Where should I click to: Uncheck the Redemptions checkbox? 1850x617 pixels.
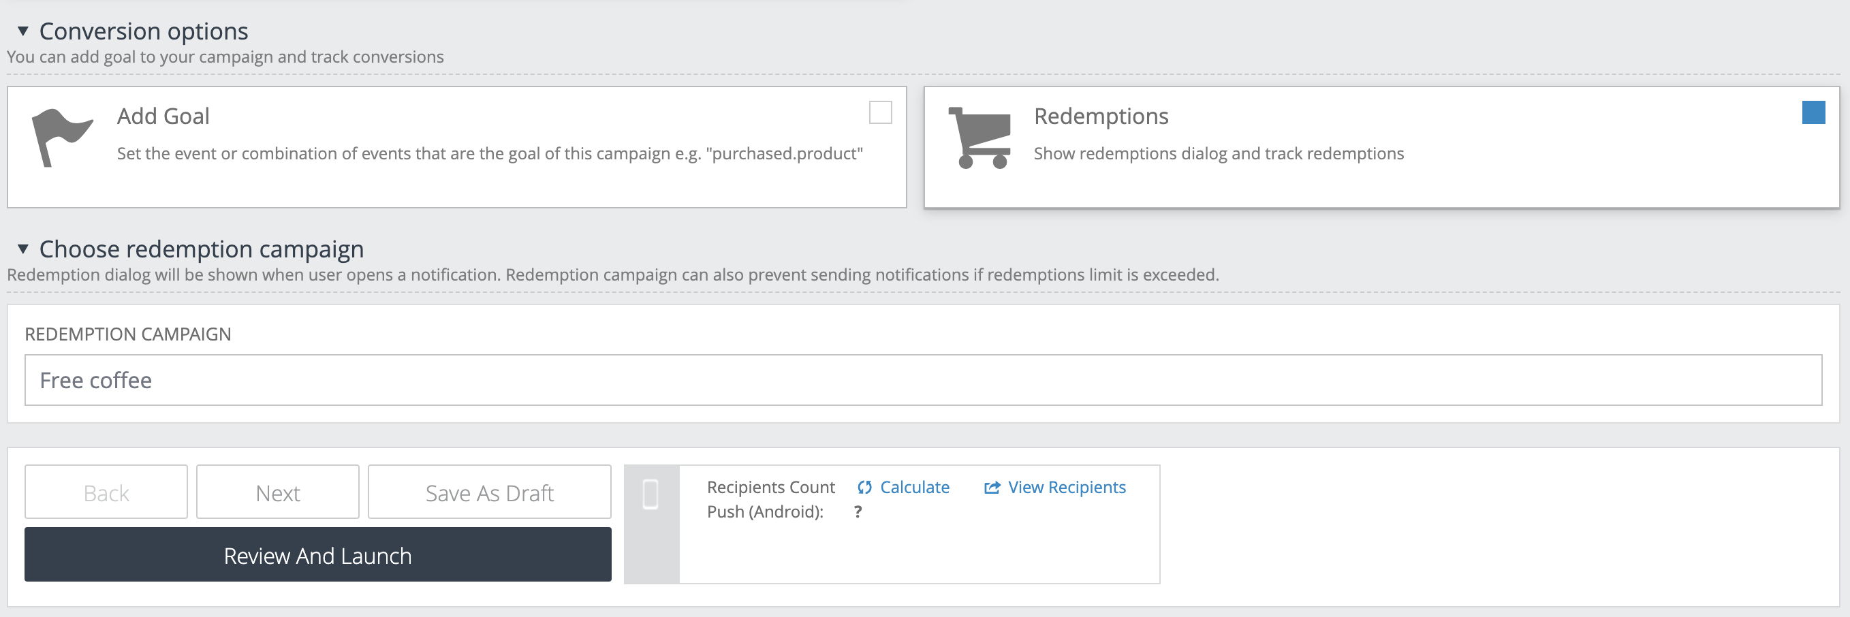click(x=1813, y=113)
